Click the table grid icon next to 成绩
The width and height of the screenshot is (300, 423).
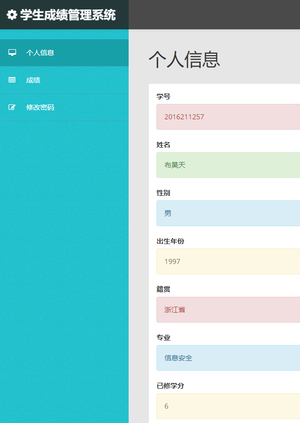pyautogui.click(x=12, y=80)
